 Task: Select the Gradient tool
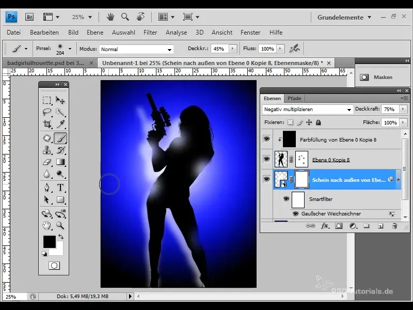pyautogui.click(x=60, y=162)
